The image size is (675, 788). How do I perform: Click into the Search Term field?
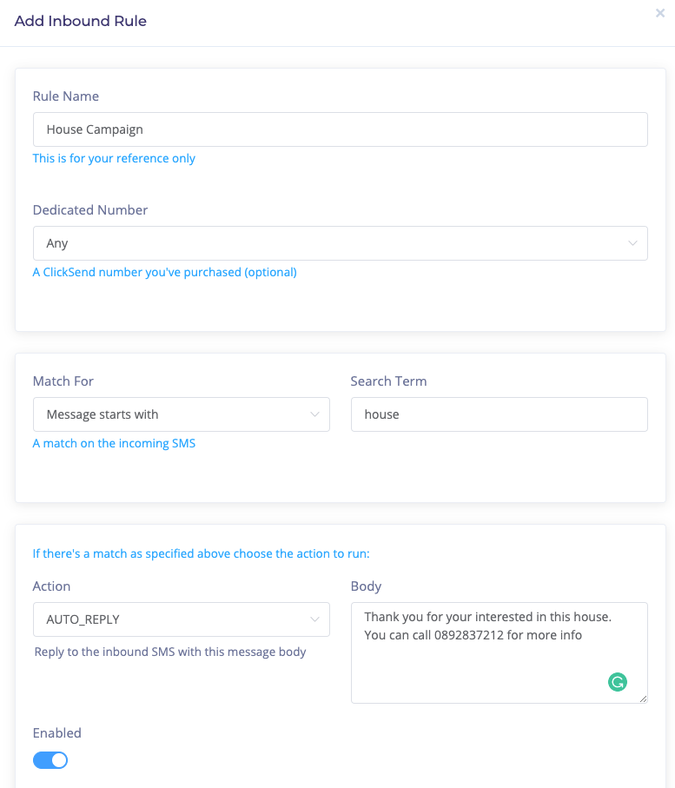click(500, 414)
